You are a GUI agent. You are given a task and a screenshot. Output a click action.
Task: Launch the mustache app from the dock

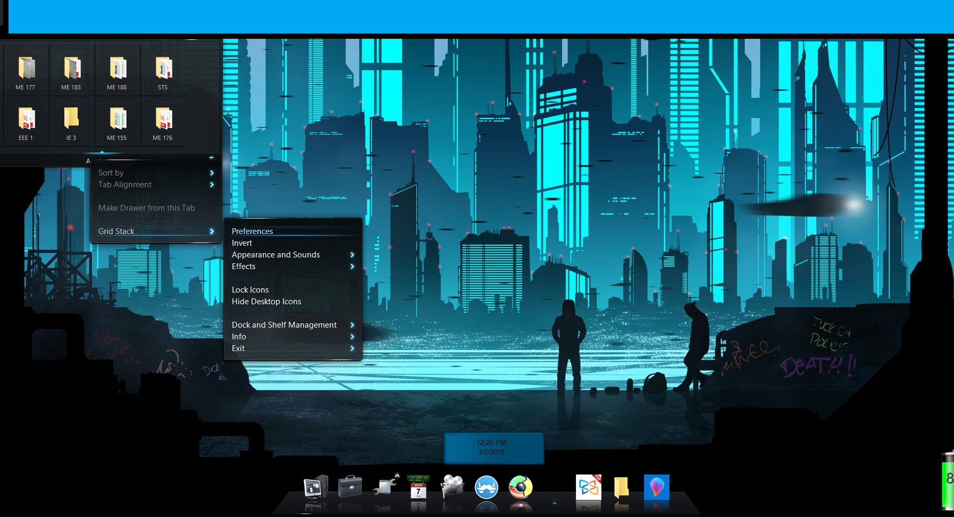click(486, 487)
